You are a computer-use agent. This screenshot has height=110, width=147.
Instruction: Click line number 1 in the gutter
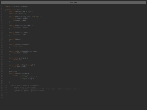tap(1, 7)
